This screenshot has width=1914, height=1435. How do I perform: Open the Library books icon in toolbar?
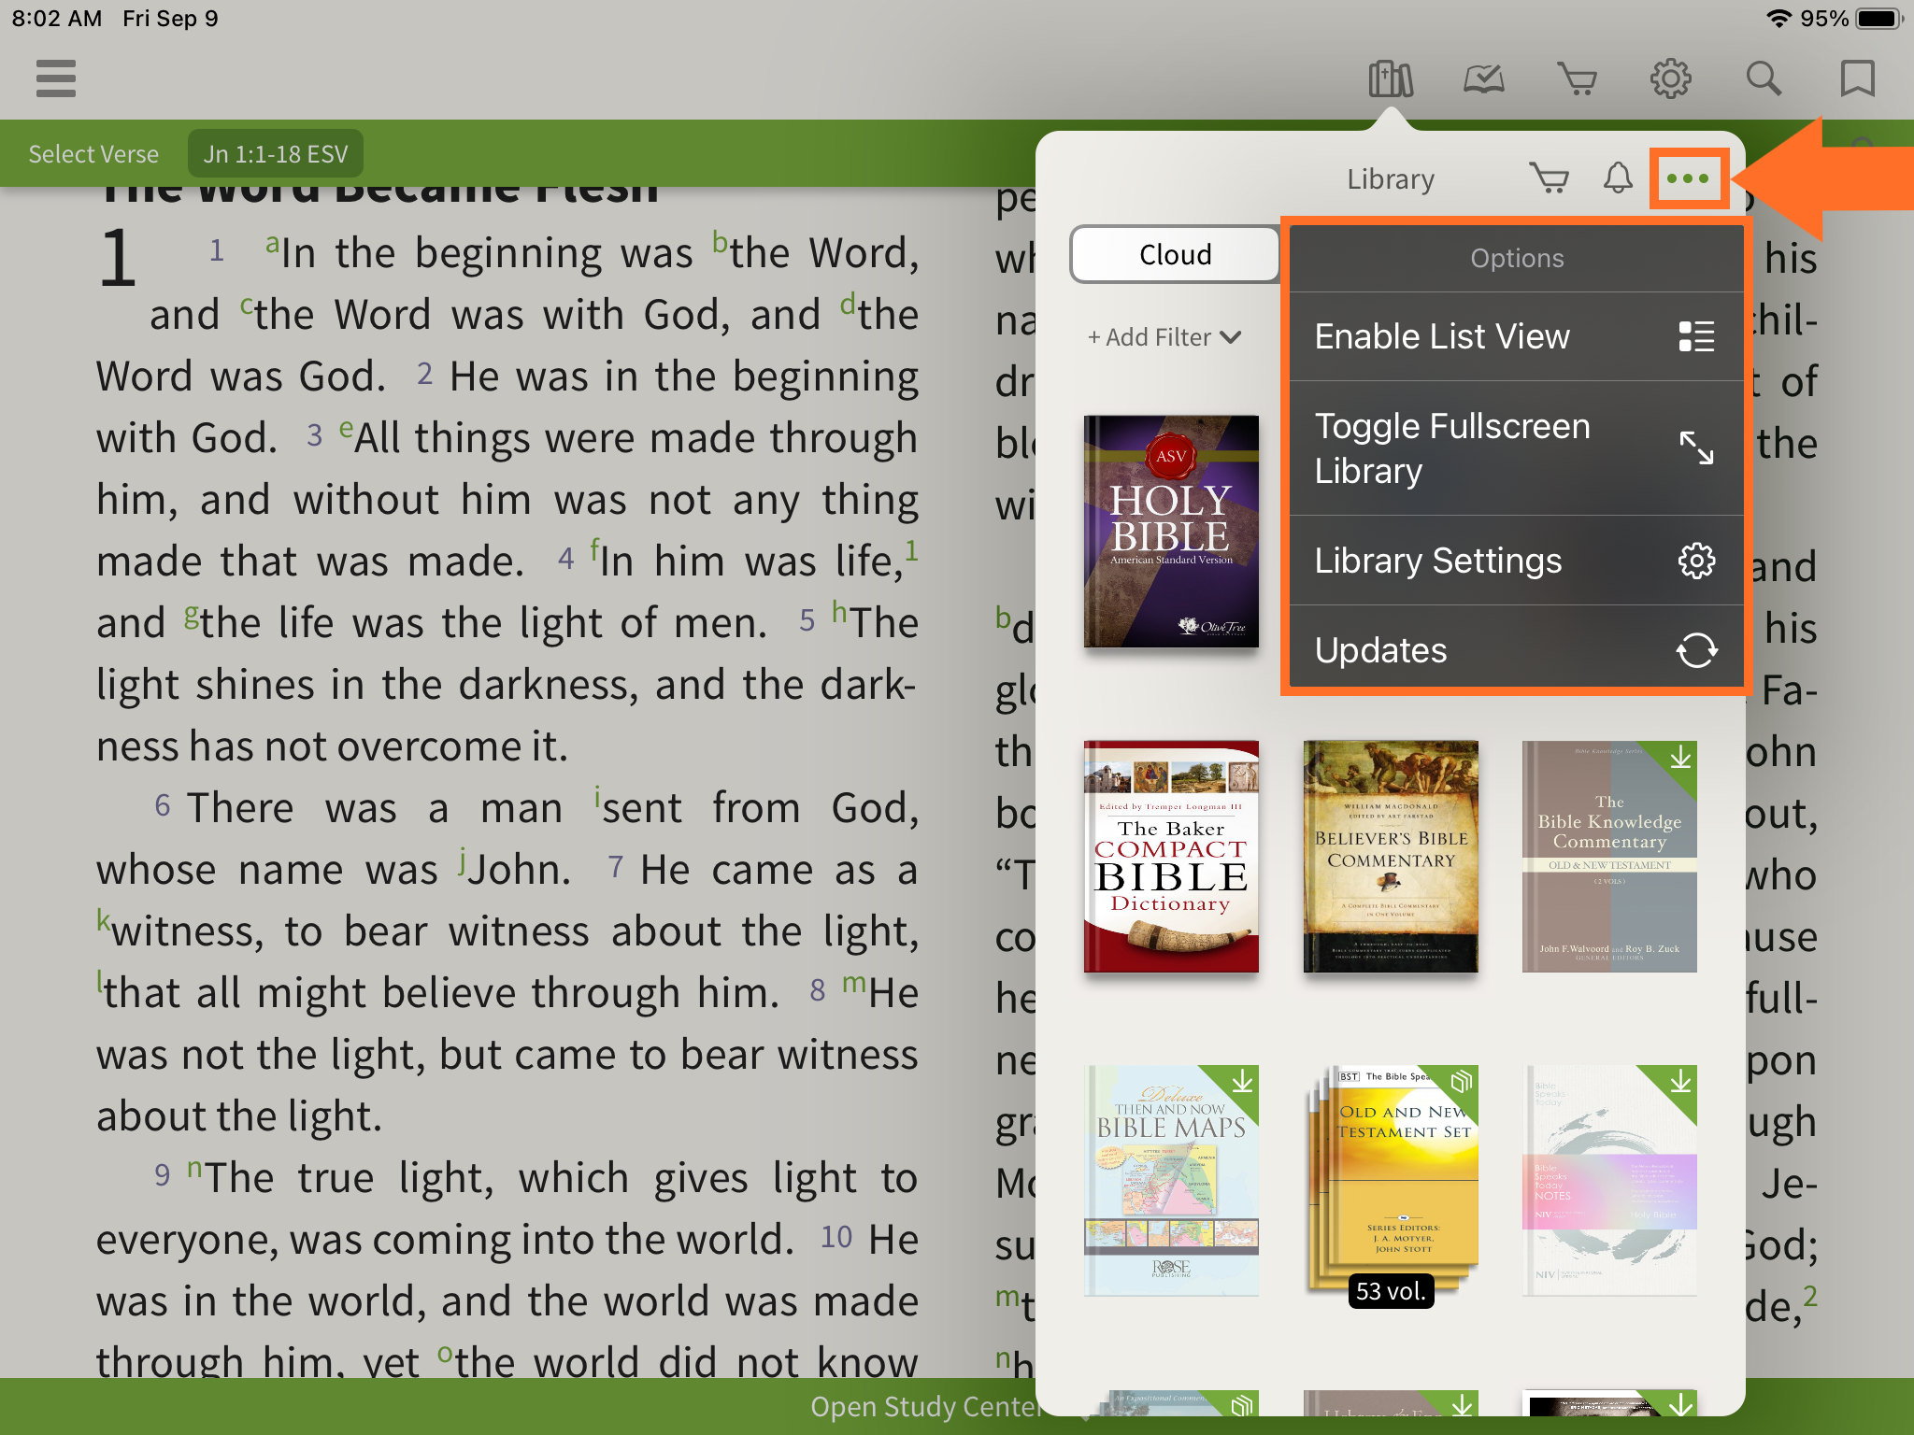[1391, 78]
